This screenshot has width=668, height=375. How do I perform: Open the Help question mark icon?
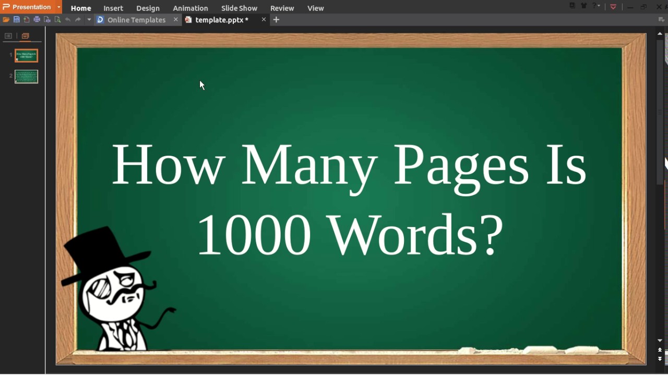[x=594, y=6]
